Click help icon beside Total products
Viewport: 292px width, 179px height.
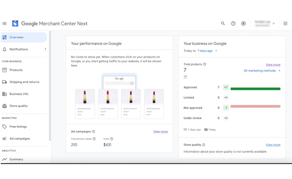pyautogui.click(x=204, y=65)
